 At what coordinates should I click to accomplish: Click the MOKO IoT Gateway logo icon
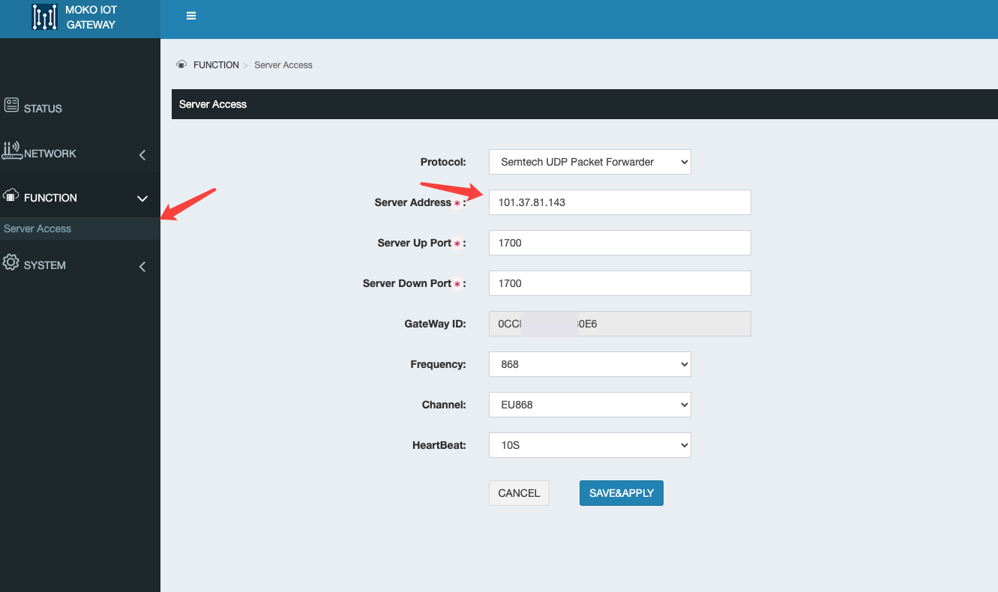pyautogui.click(x=45, y=17)
